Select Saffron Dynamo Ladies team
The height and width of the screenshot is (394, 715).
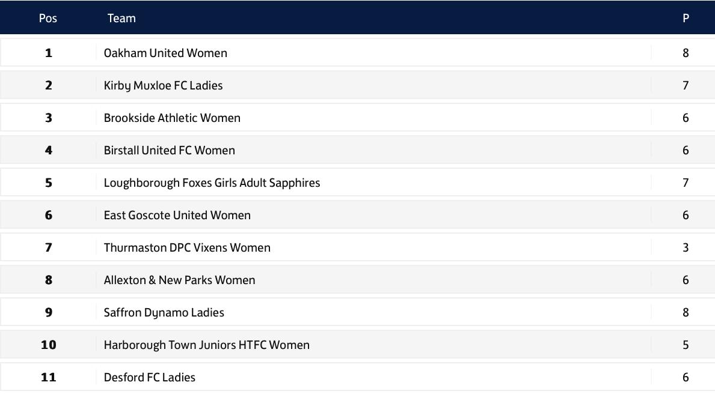point(164,312)
